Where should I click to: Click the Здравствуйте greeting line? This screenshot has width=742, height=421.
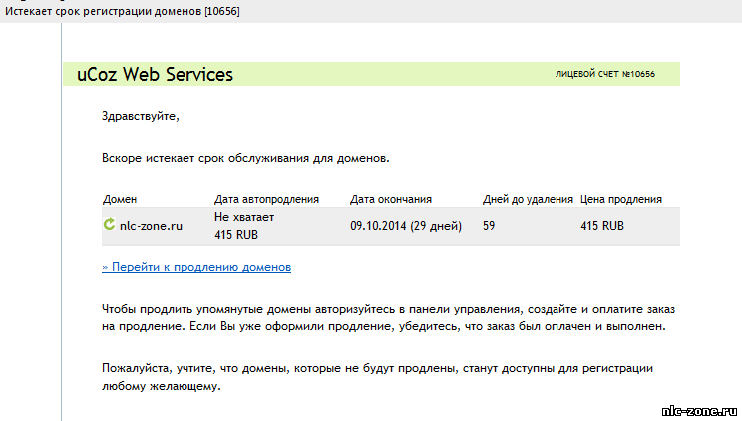coord(140,116)
